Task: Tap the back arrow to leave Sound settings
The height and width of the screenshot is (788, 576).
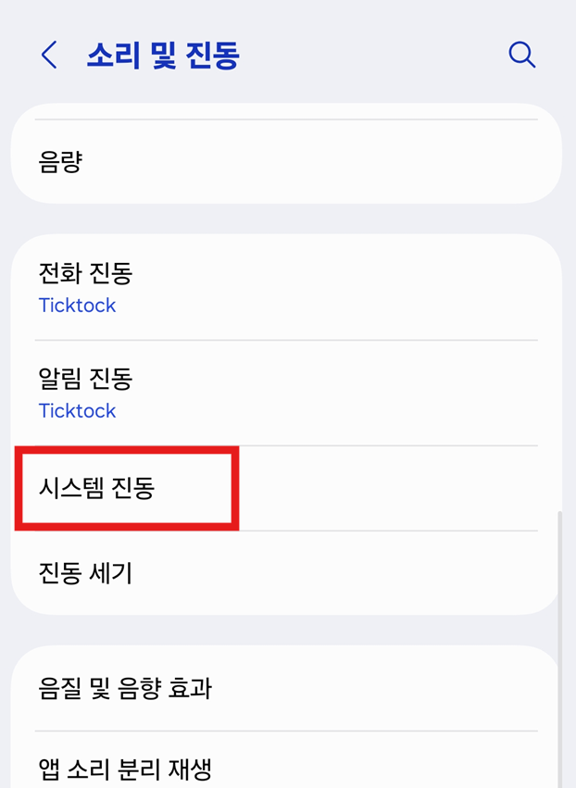Action: 48,56
